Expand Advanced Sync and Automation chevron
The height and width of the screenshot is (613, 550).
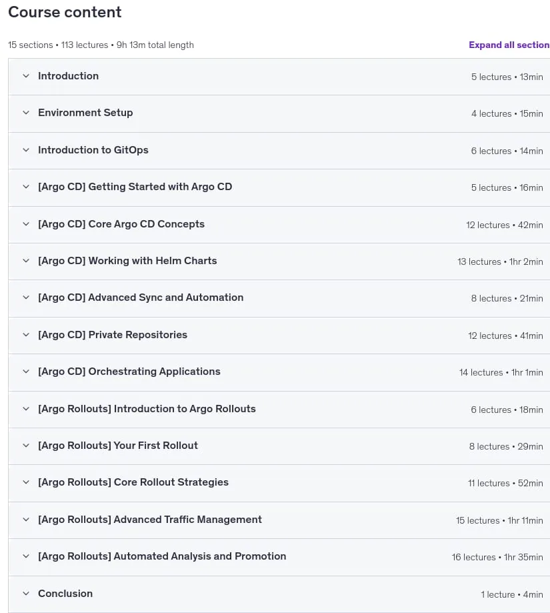pyautogui.click(x=26, y=297)
